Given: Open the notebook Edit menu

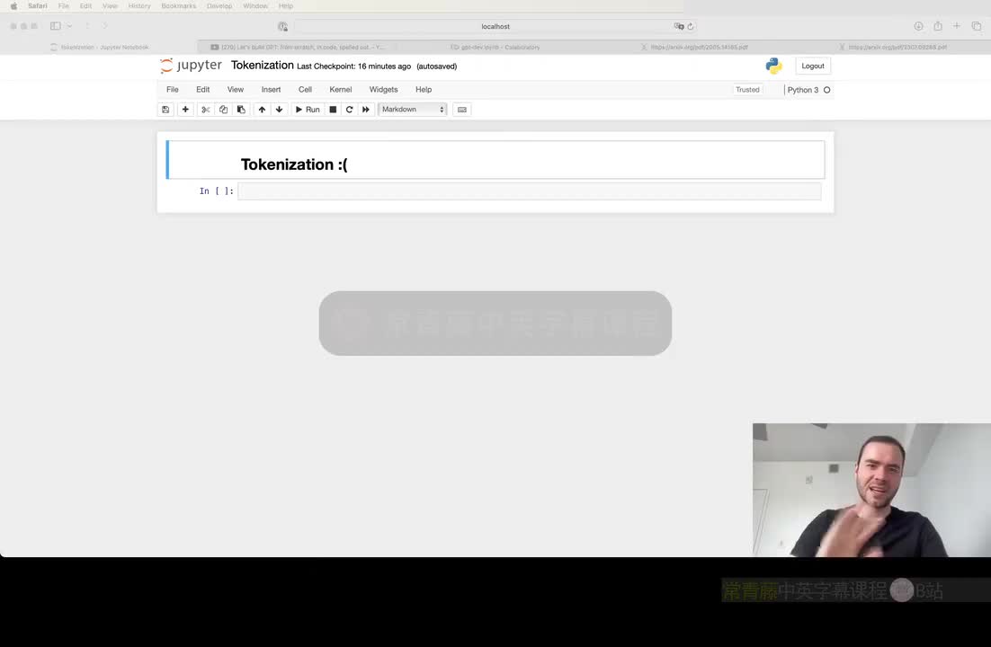Looking at the screenshot, I should (203, 90).
